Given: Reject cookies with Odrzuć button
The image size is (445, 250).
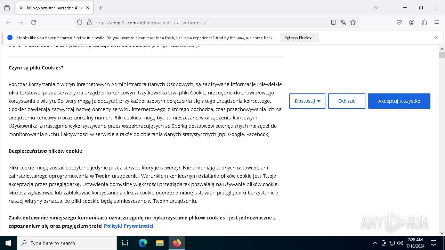Looking at the screenshot, I should coord(347,101).
